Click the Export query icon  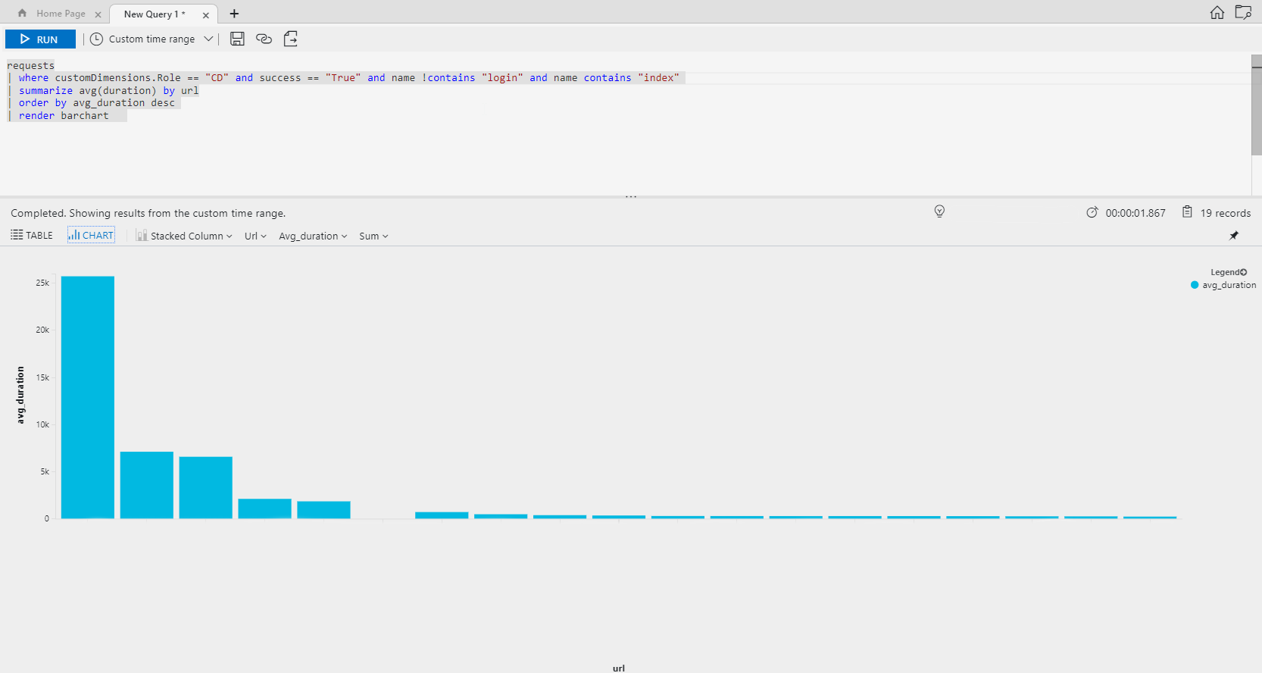(x=291, y=39)
